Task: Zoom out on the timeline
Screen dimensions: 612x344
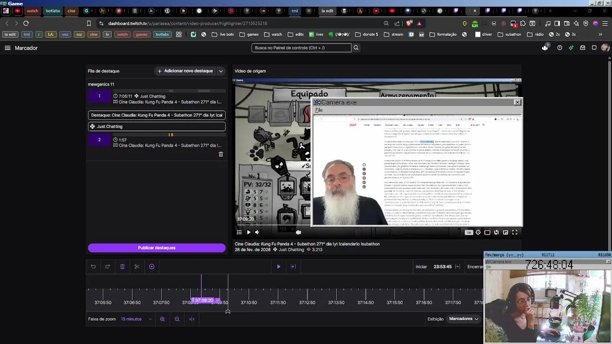Action: click(177, 319)
